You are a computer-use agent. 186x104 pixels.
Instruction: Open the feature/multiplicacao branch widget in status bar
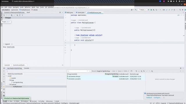tap(175, 103)
